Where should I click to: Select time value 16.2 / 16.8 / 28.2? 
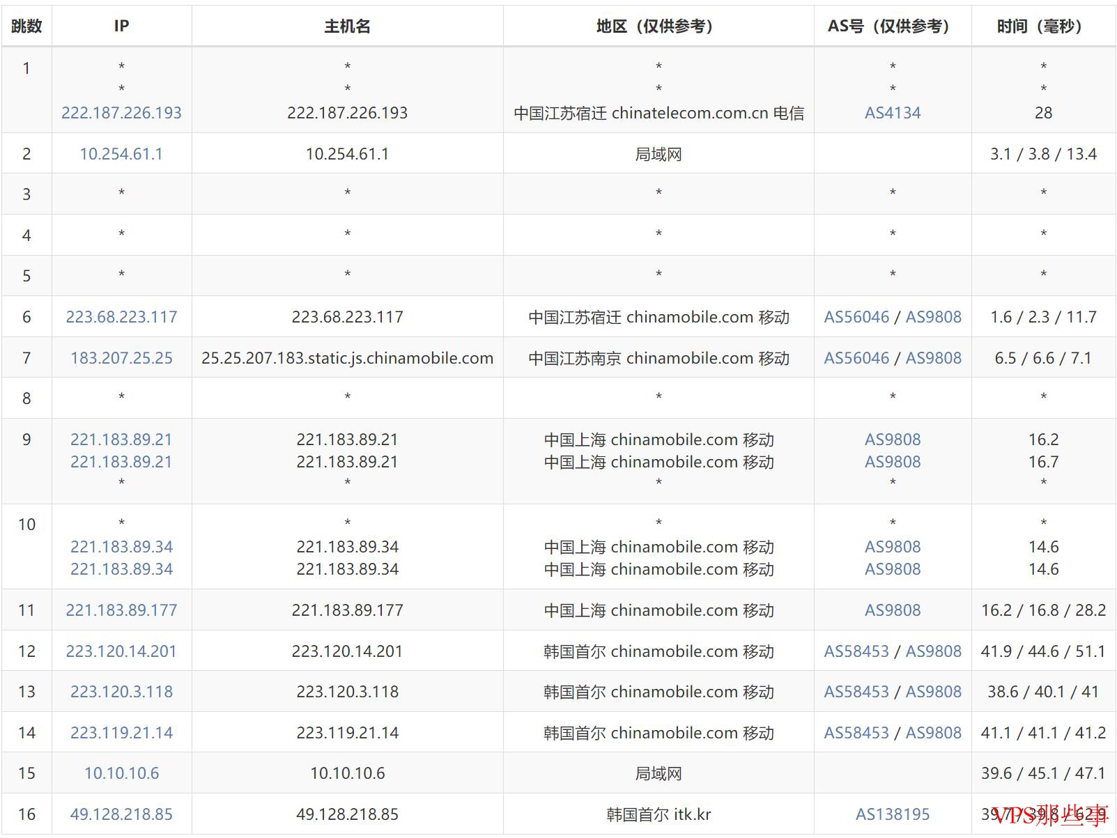tap(1043, 610)
